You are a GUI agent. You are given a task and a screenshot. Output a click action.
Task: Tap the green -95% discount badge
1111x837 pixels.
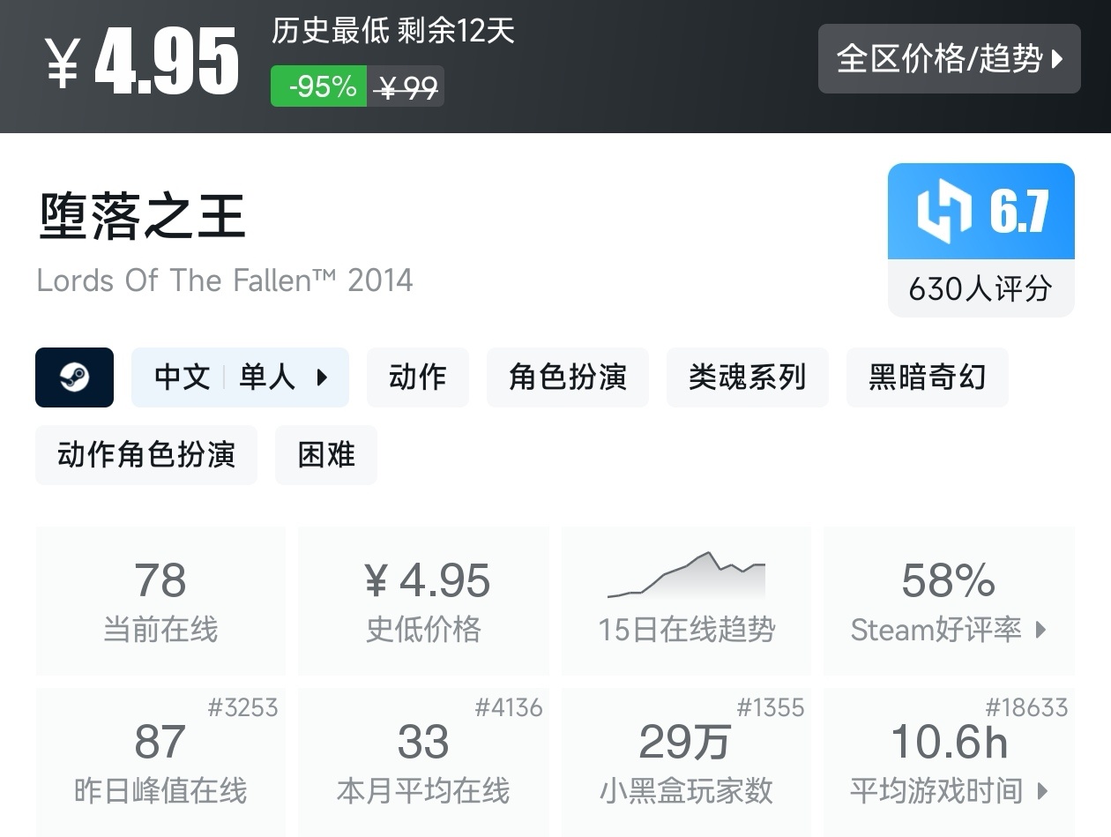coord(318,86)
